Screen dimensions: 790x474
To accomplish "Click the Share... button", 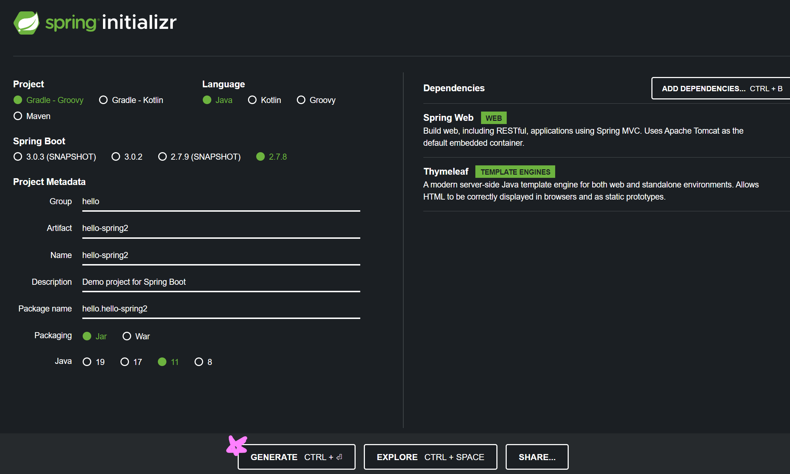I will (537, 457).
